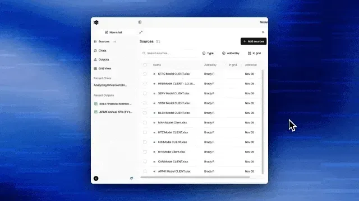Tick the checkbox for SERV Model CLIENT.xlsx
359x201 pixels.
pyautogui.click(x=145, y=93)
